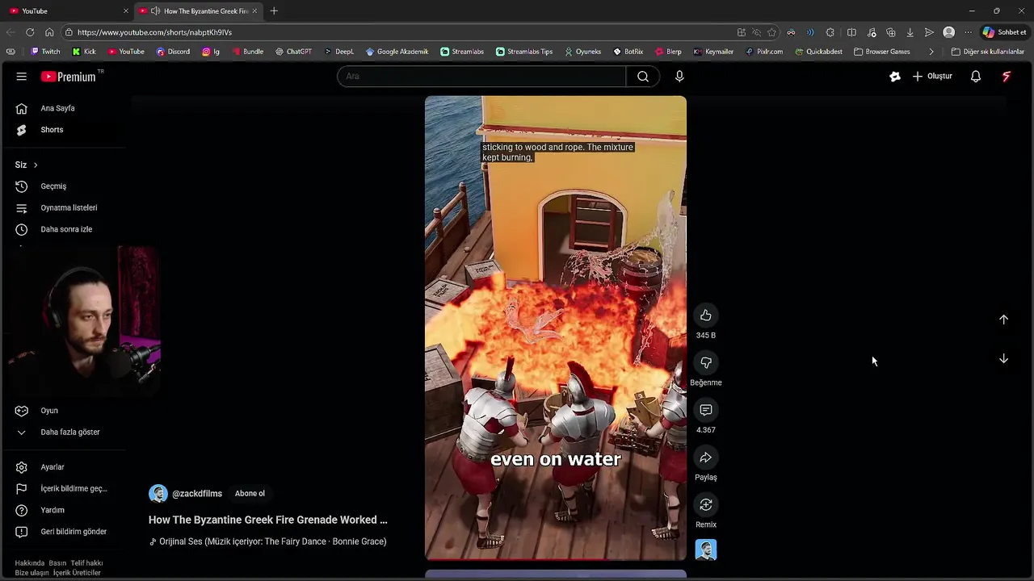Open browser profile avatar

tap(949, 32)
